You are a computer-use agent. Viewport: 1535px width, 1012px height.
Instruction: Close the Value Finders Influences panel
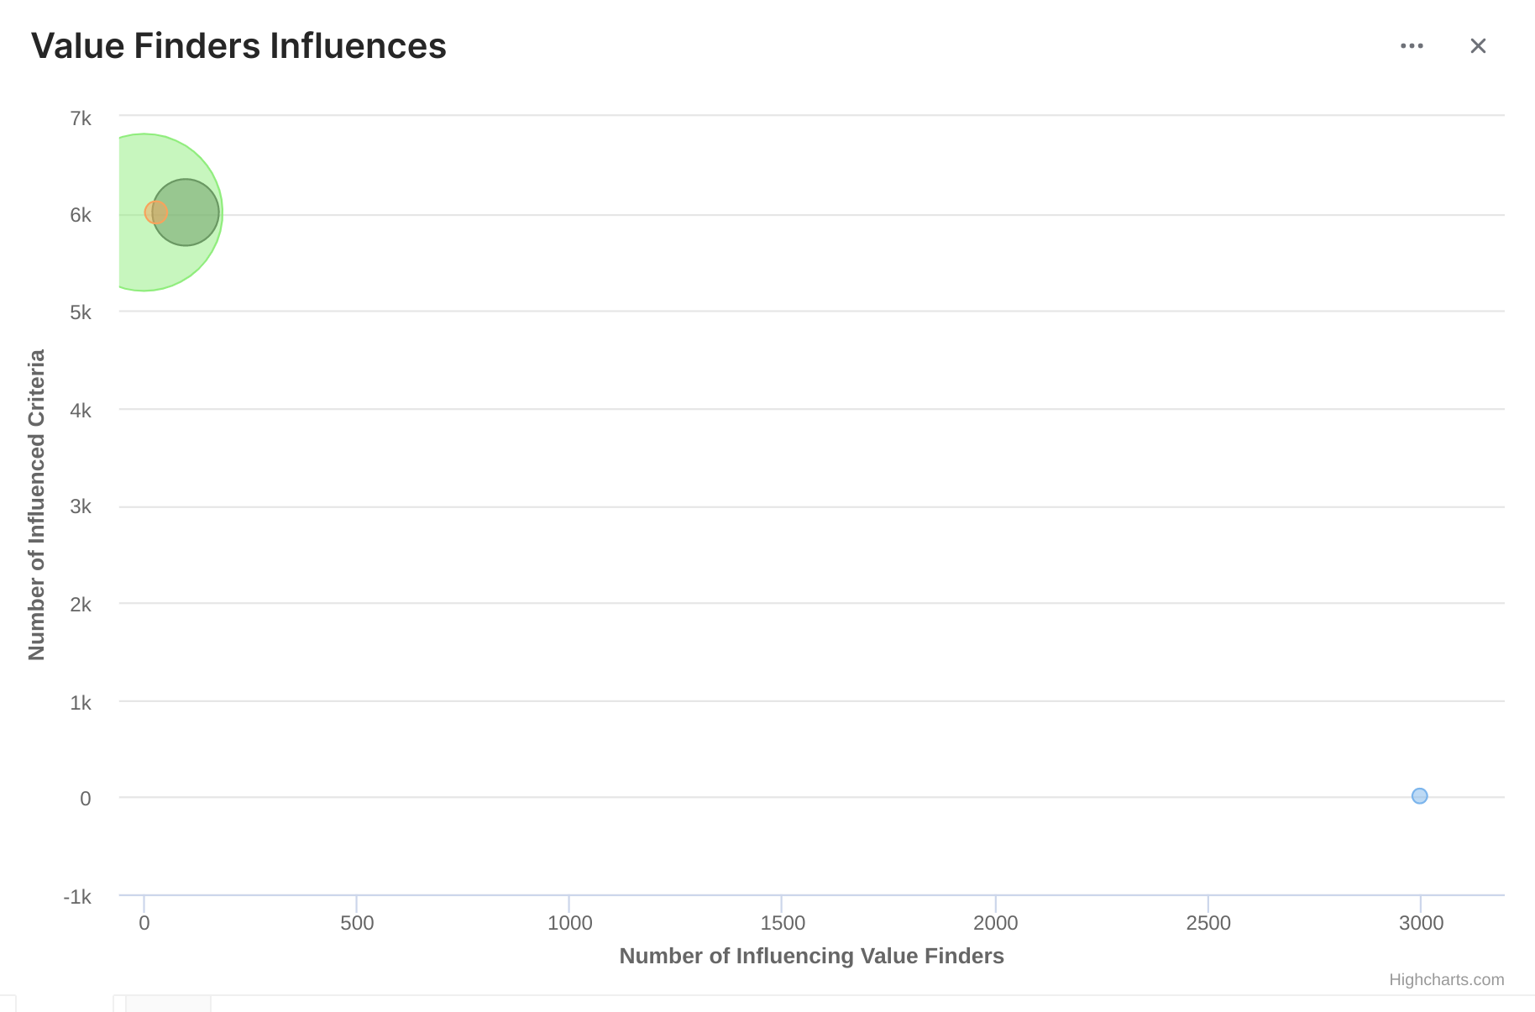pyautogui.click(x=1478, y=46)
